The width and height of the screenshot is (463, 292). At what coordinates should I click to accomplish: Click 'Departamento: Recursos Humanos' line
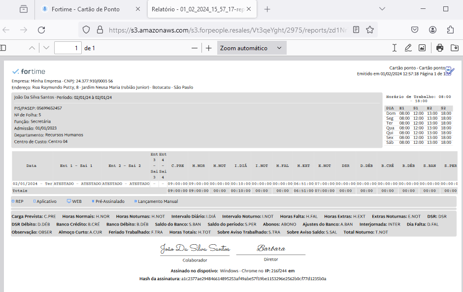click(x=49, y=135)
